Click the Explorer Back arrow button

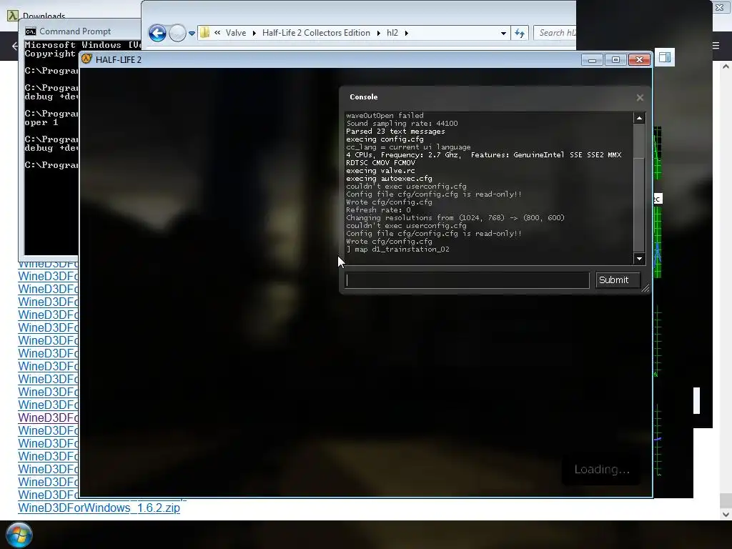coord(157,33)
